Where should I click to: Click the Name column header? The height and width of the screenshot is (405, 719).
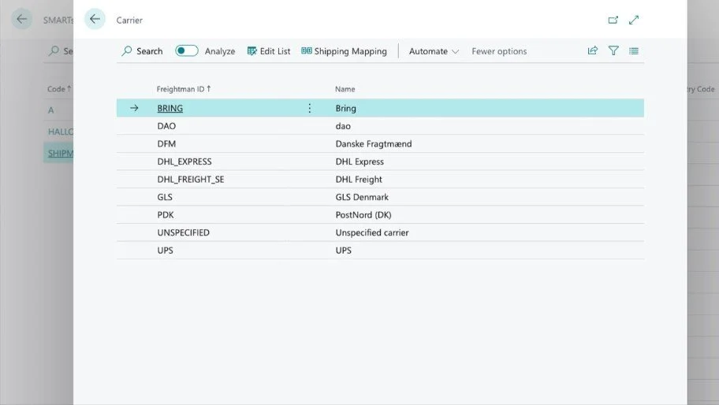coord(345,89)
